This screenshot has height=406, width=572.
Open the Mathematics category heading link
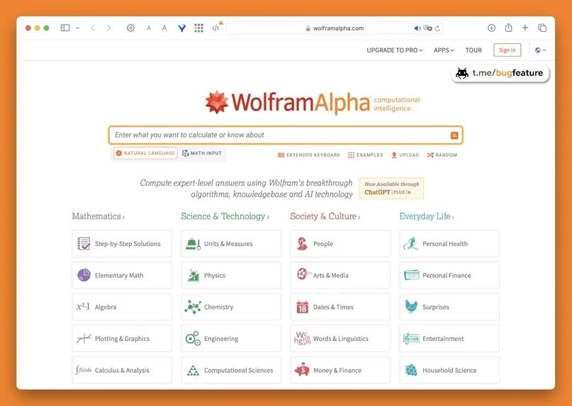click(98, 216)
